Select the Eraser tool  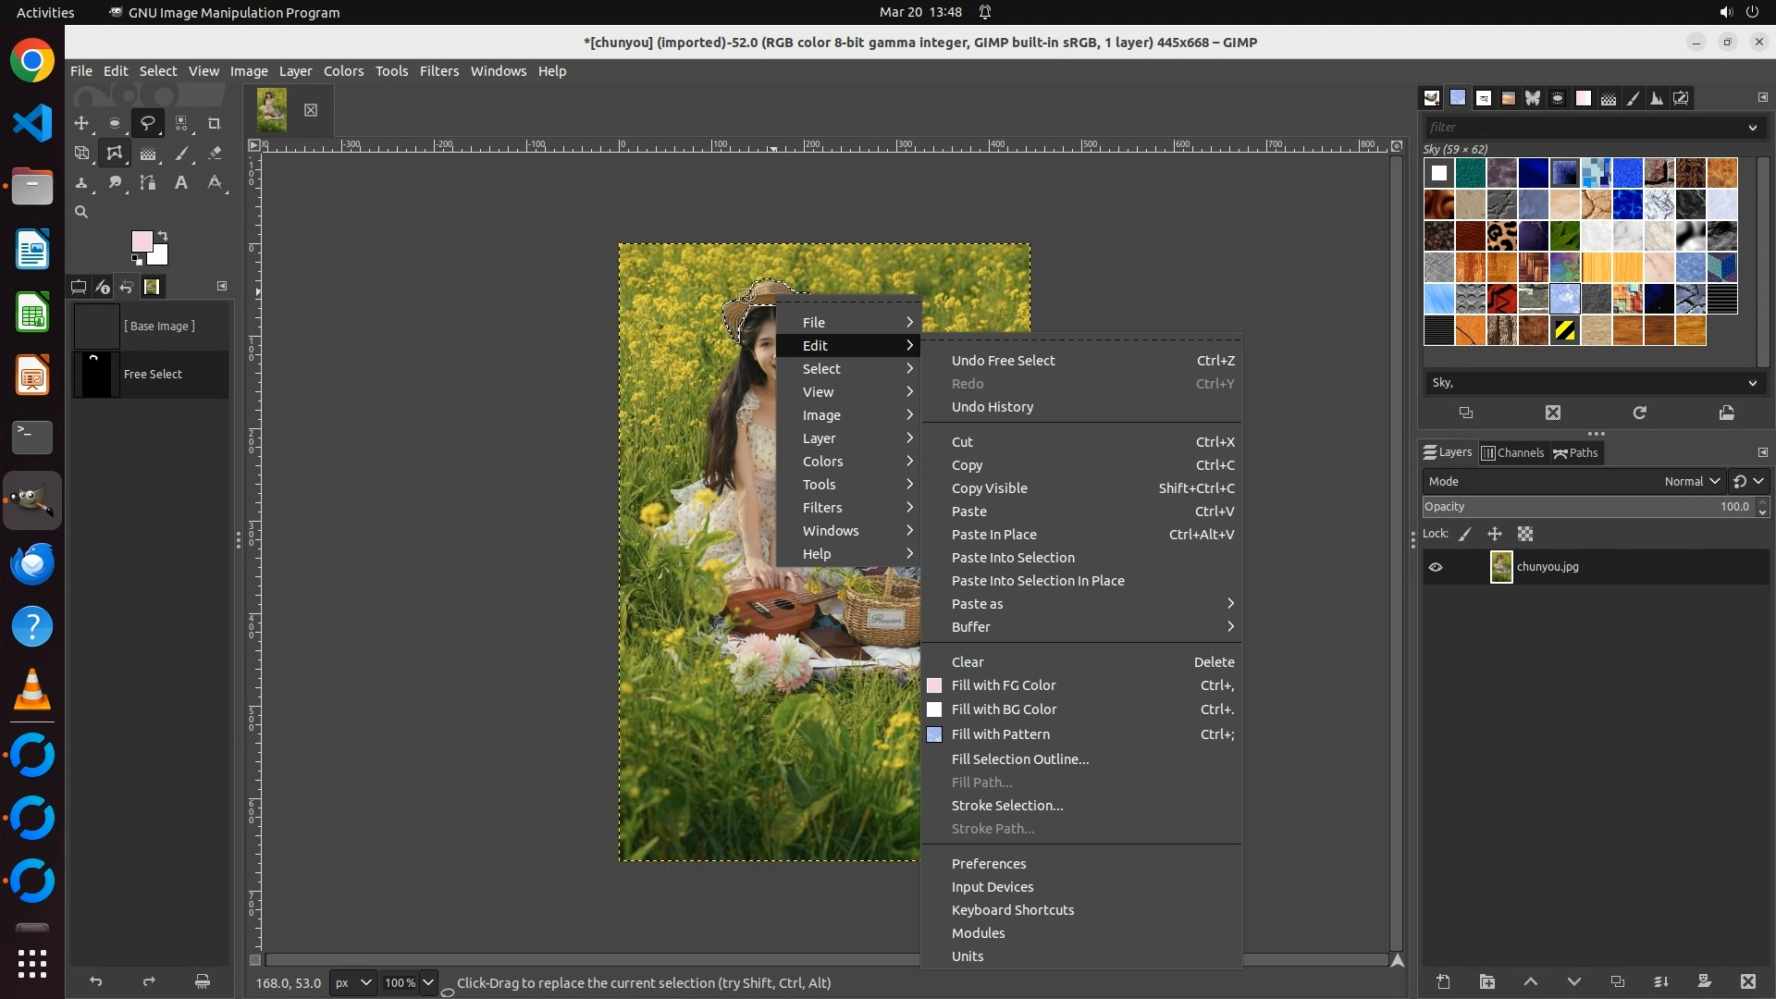click(215, 154)
